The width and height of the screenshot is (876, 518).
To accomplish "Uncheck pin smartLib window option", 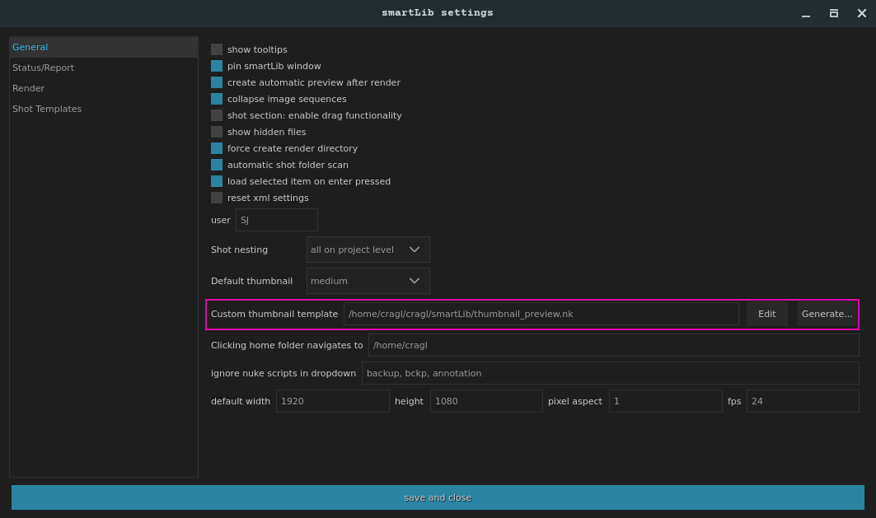I will (217, 66).
